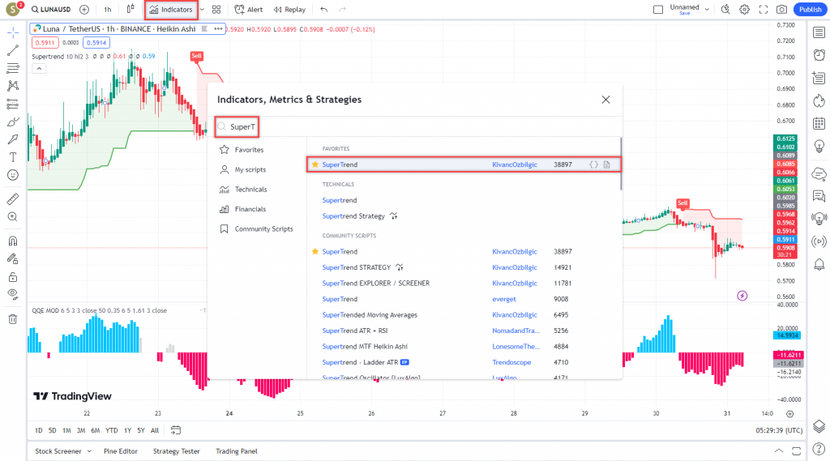The height and width of the screenshot is (461, 830).
Task: Undo the last chart action
Action: (324, 10)
